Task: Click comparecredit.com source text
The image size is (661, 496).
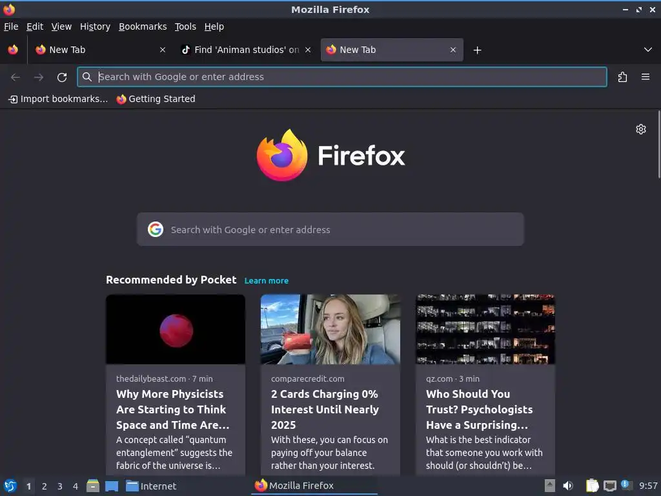Action: click(x=308, y=378)
